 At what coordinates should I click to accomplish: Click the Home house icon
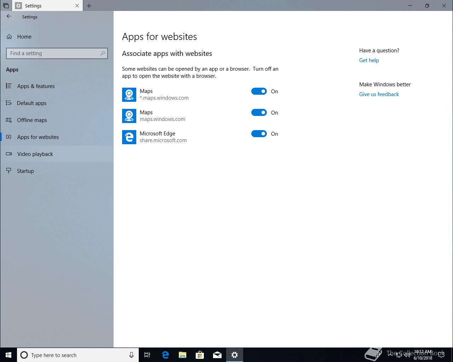click(9, 36)
